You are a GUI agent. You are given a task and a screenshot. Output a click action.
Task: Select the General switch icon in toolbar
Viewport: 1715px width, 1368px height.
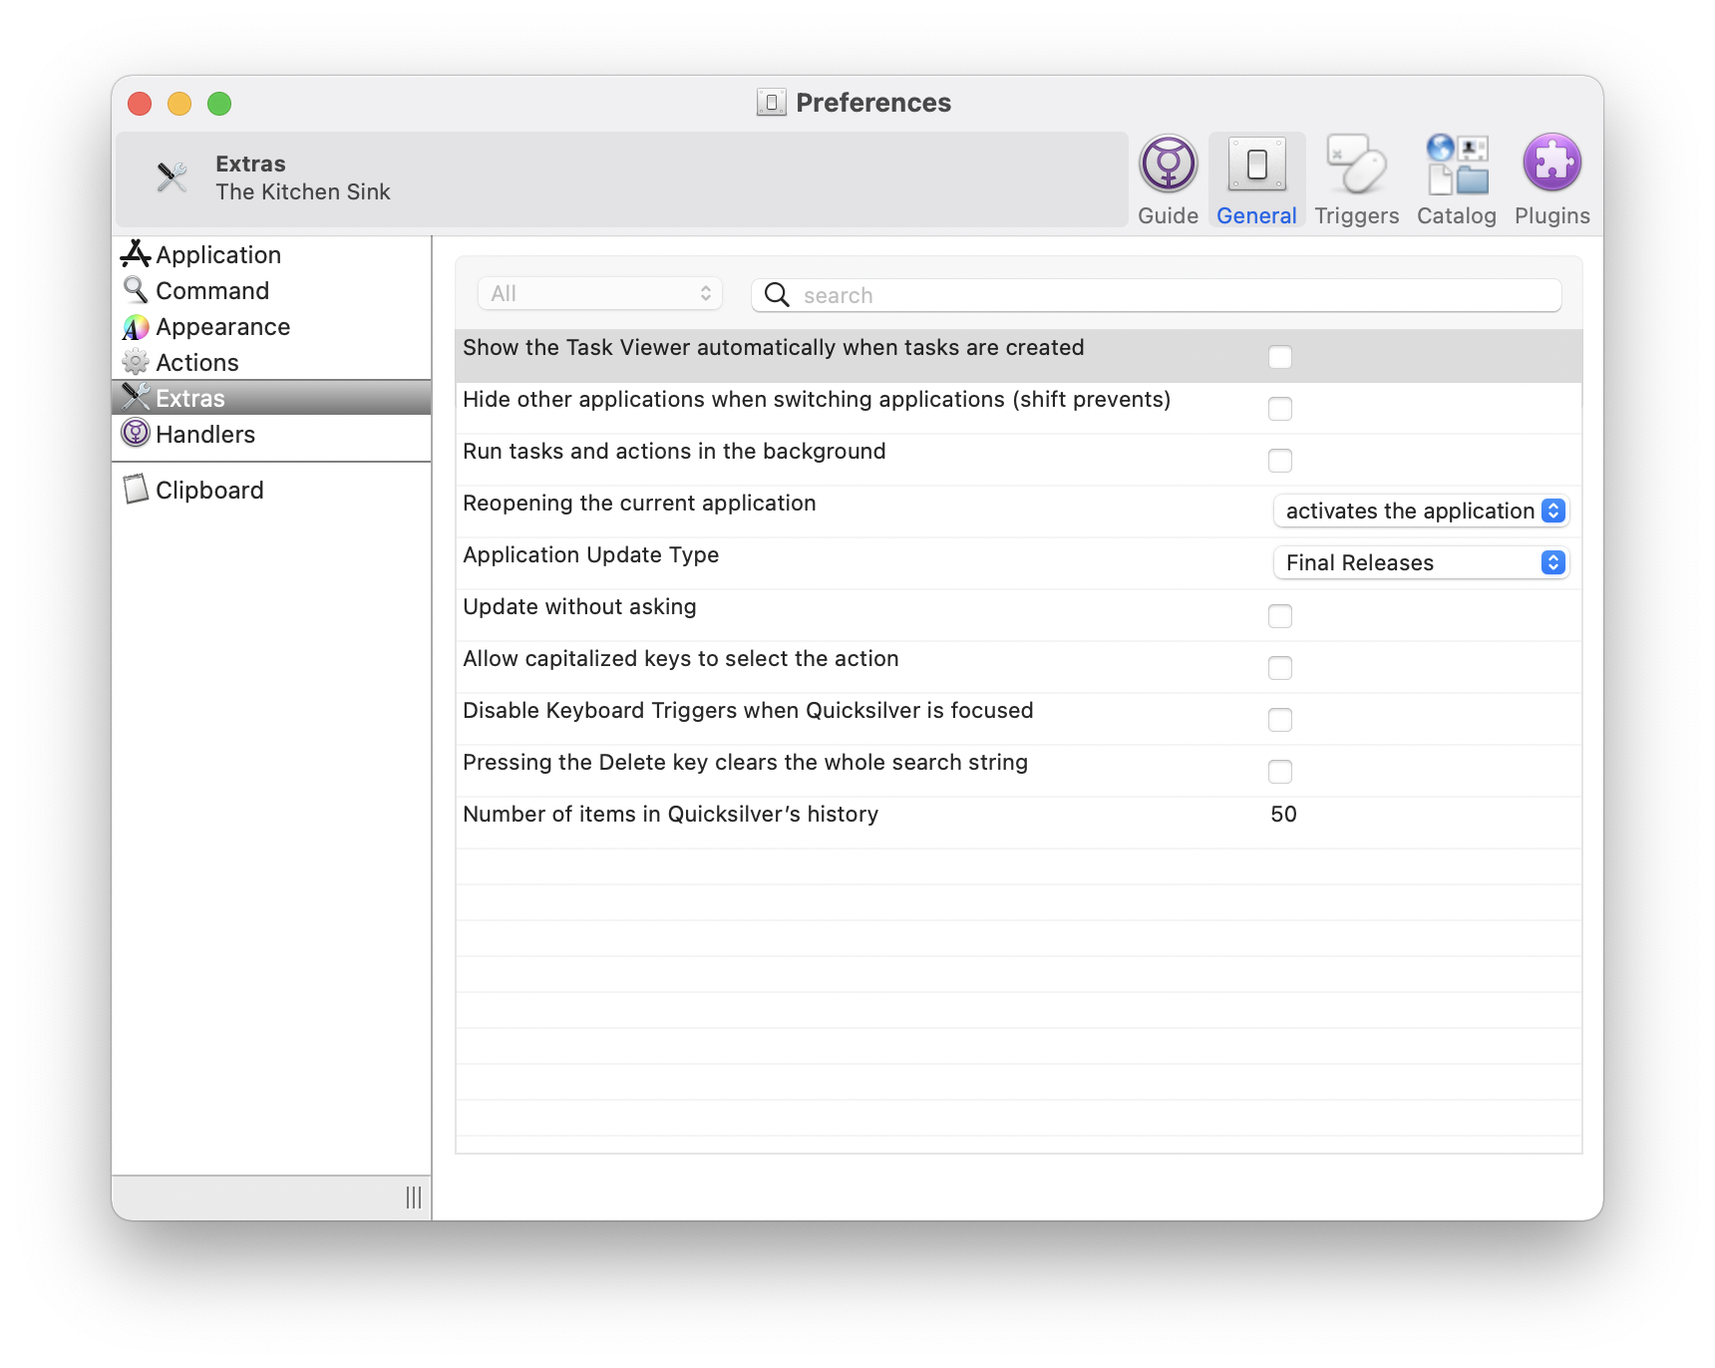pos(1256,164)
